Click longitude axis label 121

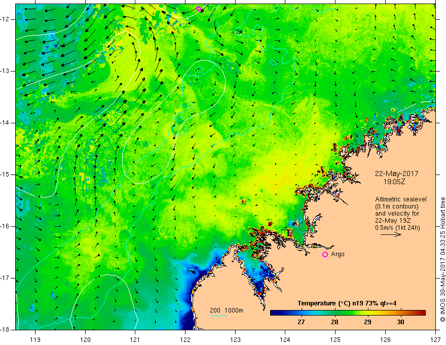(135, 339)
